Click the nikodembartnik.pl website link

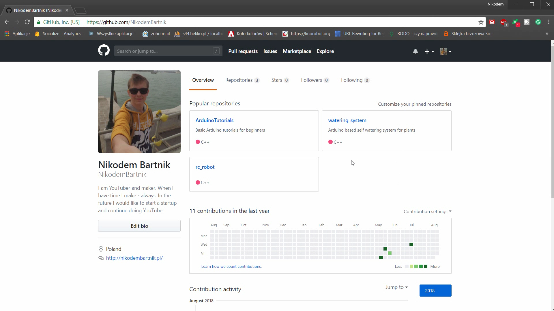click(134, 258)
